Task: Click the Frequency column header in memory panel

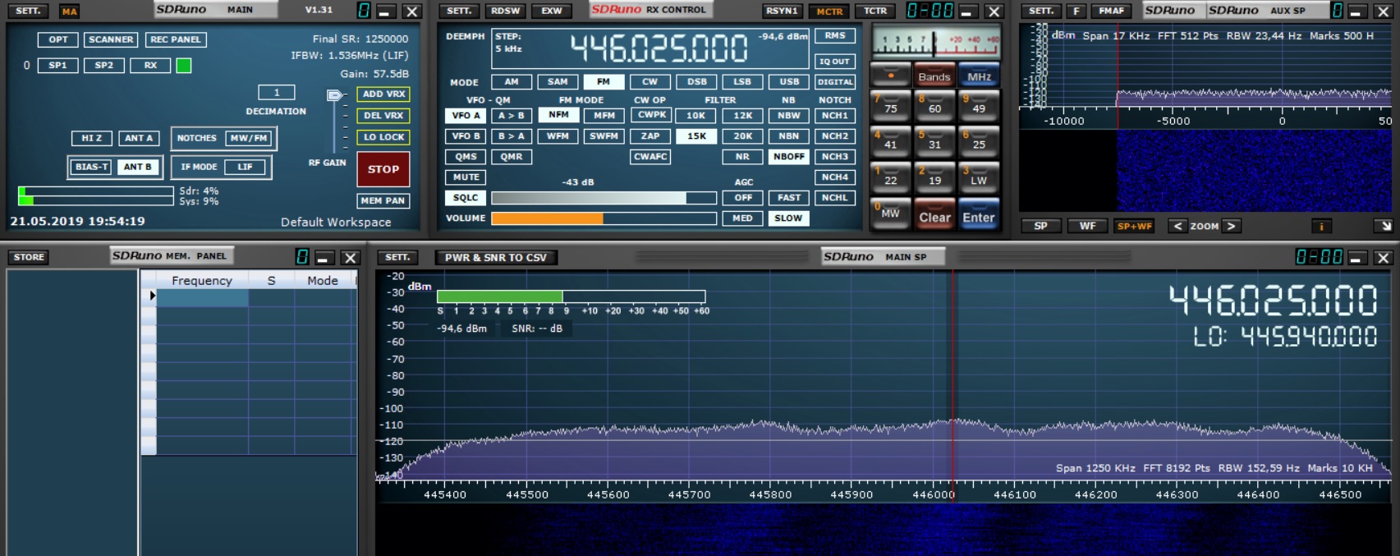Action: click(202, 281)
